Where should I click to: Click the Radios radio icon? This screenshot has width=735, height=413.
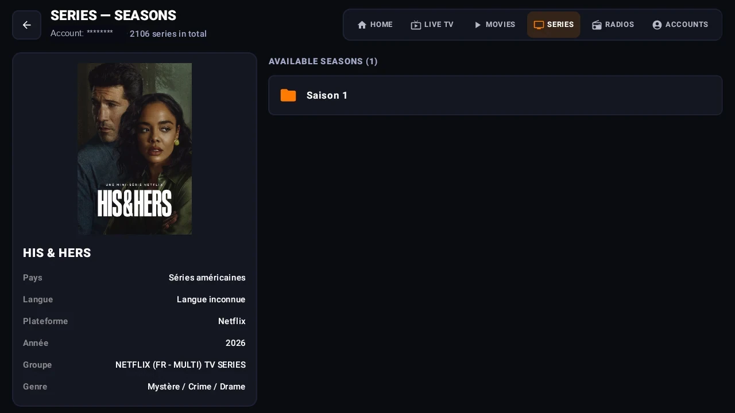coord(597,25)
